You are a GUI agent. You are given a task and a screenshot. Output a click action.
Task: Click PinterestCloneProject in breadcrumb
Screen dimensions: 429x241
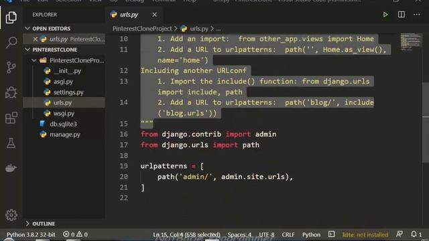[142, 28]
